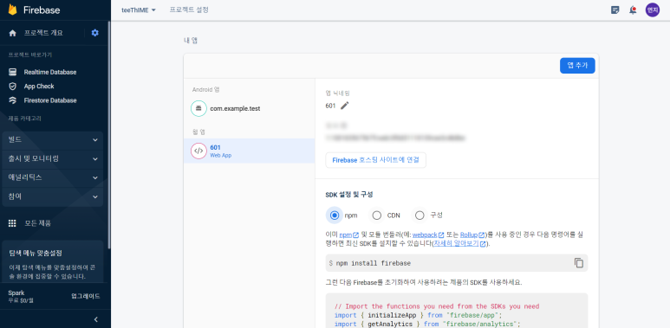Open project overview home icon
670x328 pixels.
[x=13, y=33]
